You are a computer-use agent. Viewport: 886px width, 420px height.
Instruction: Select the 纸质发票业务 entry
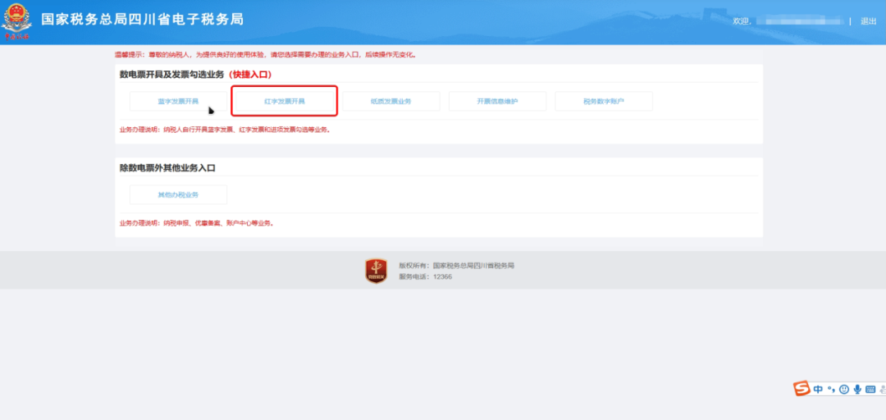391,101
